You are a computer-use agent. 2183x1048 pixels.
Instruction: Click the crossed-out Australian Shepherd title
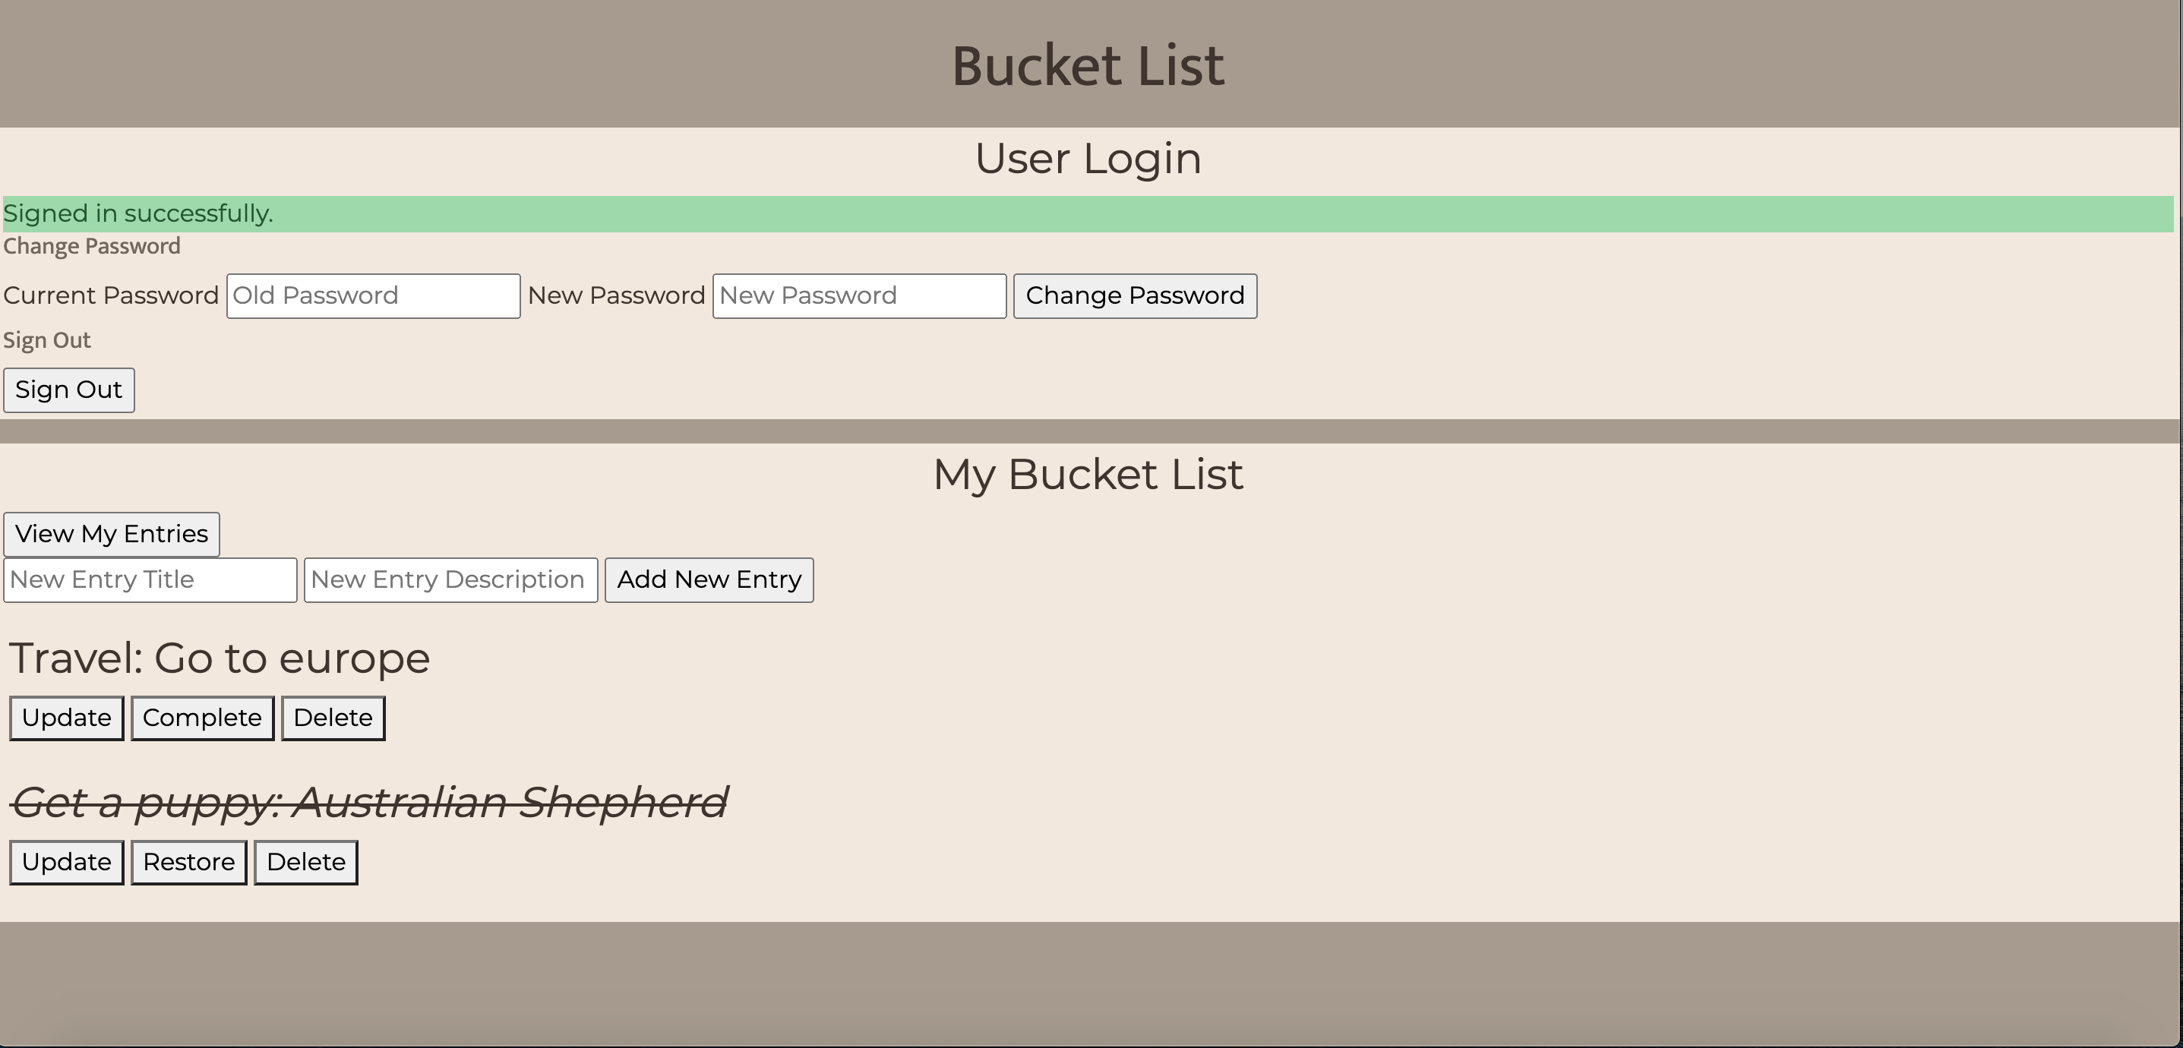click(368, 802)
